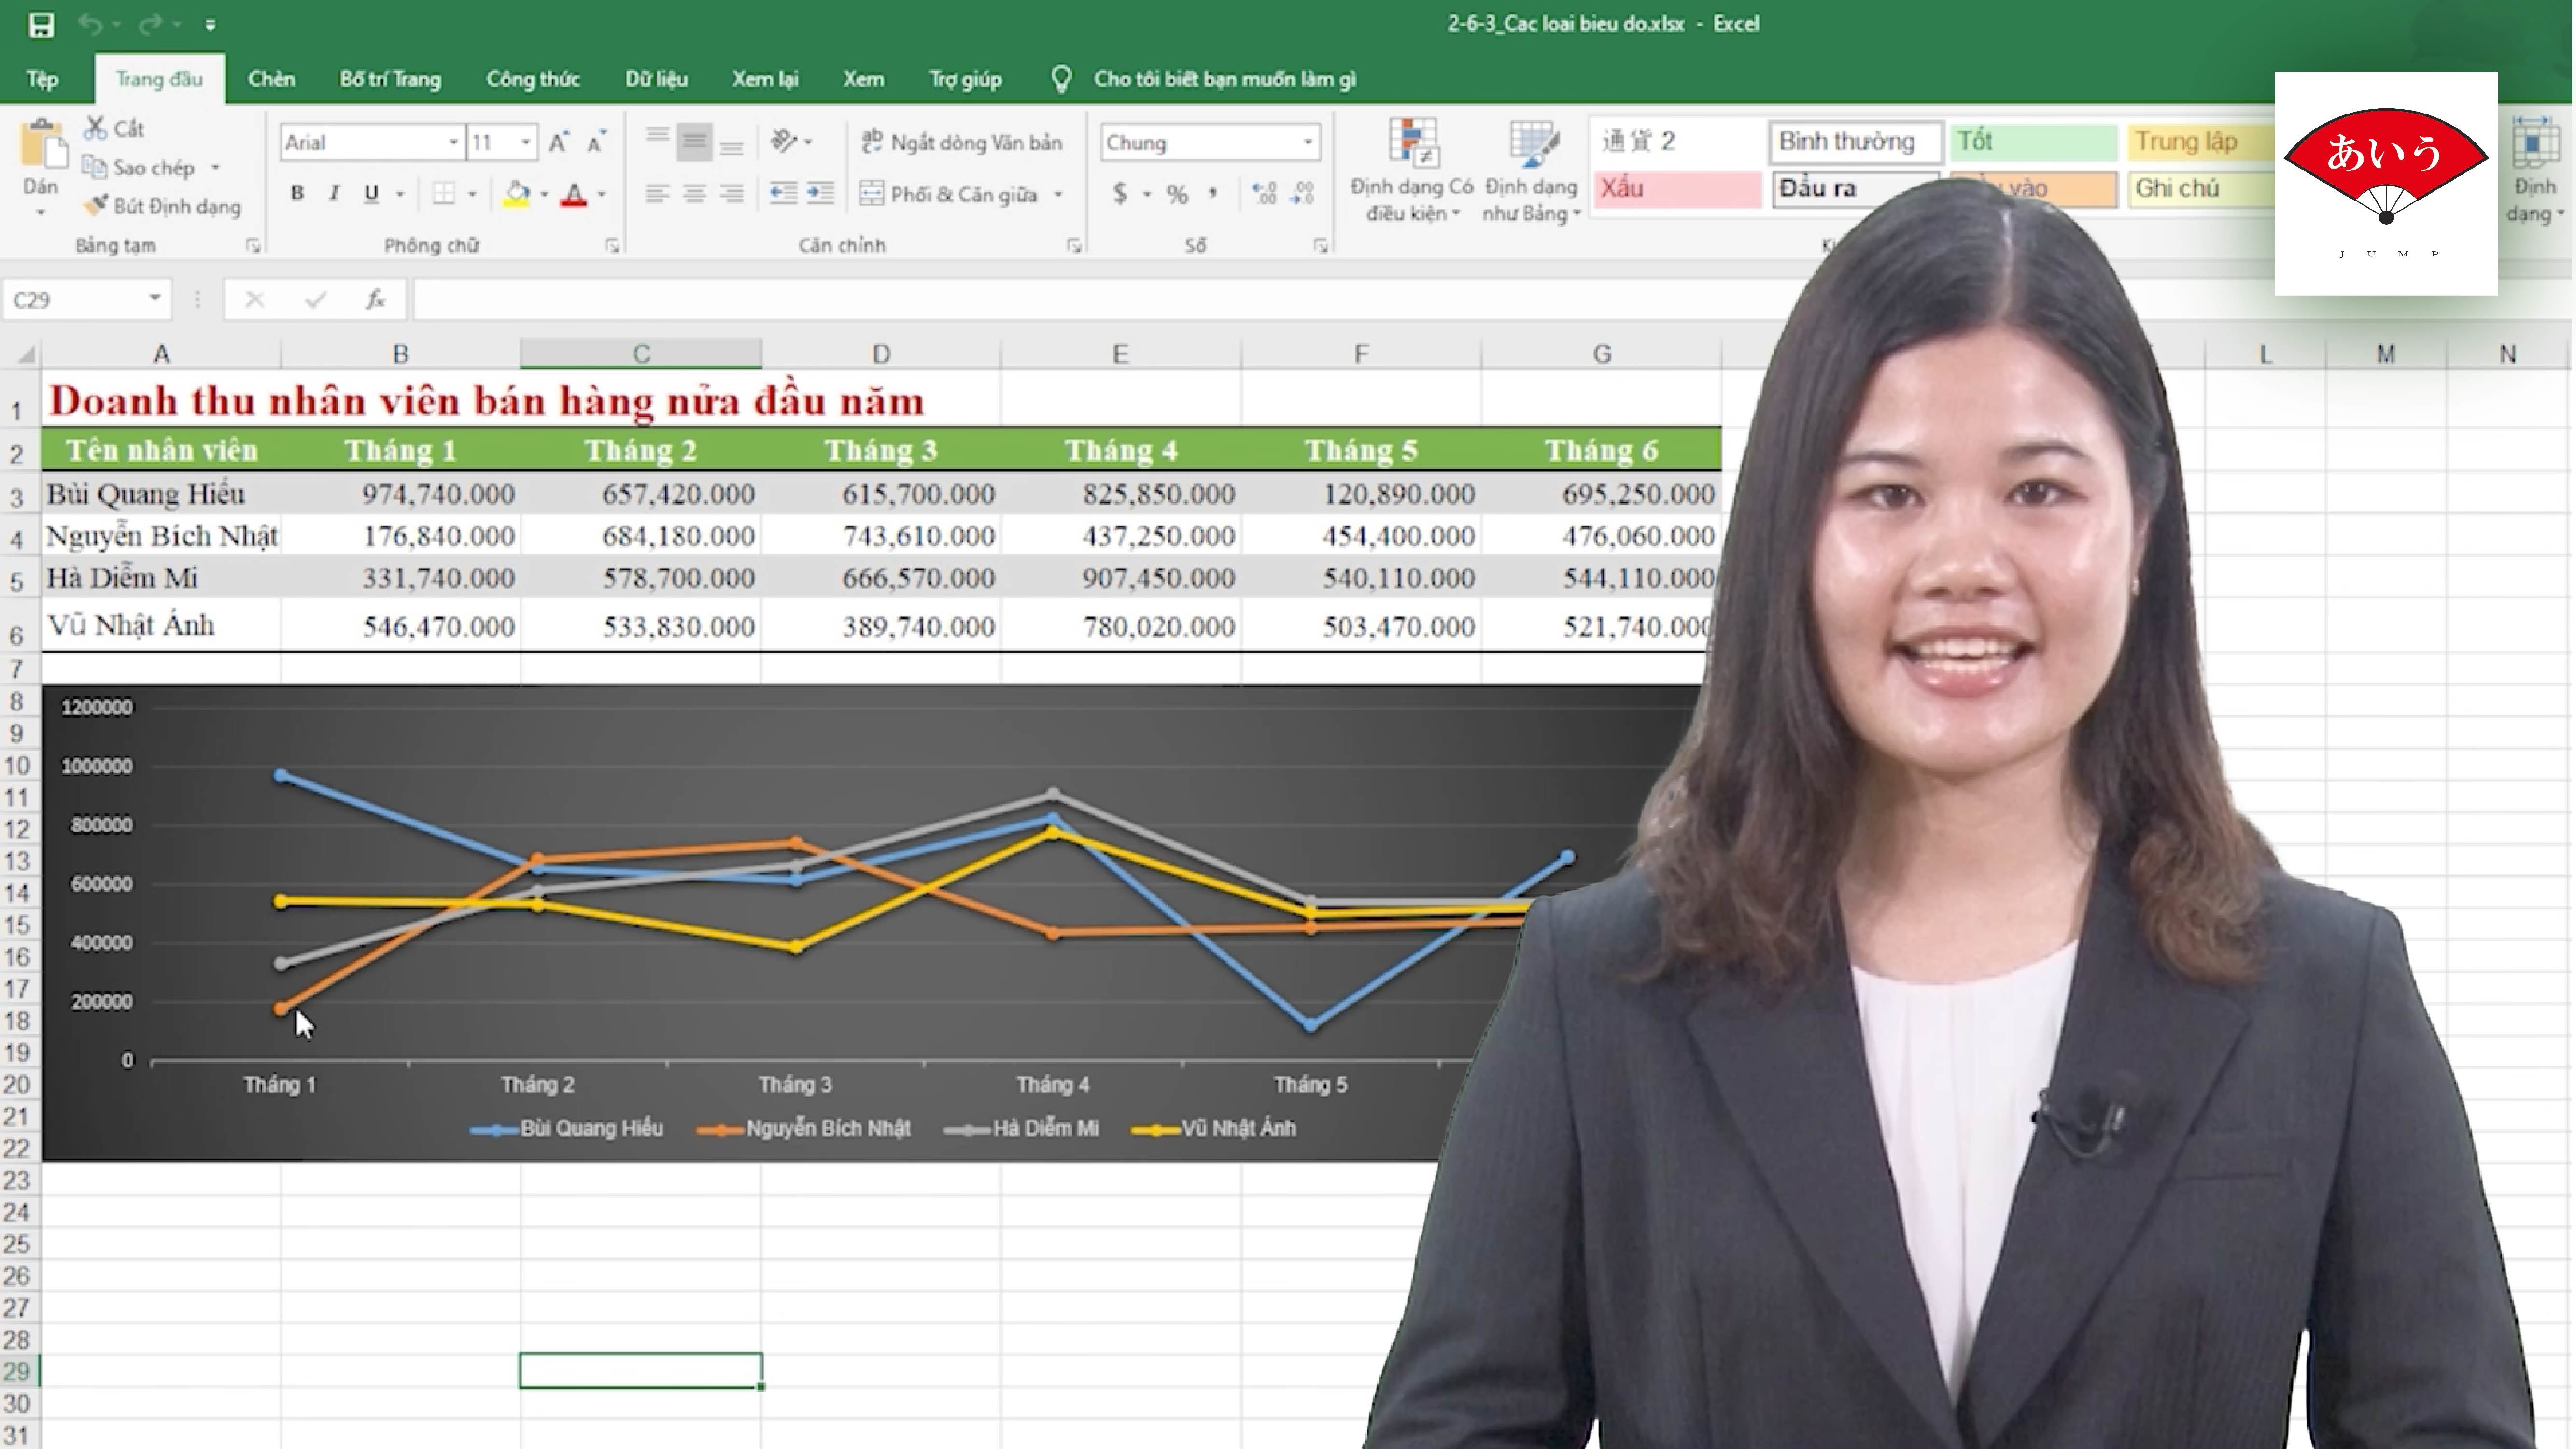Screen dimensions: 2576x1449
Task: Click inside the formula bar input
Action: tap(1000, 299)
